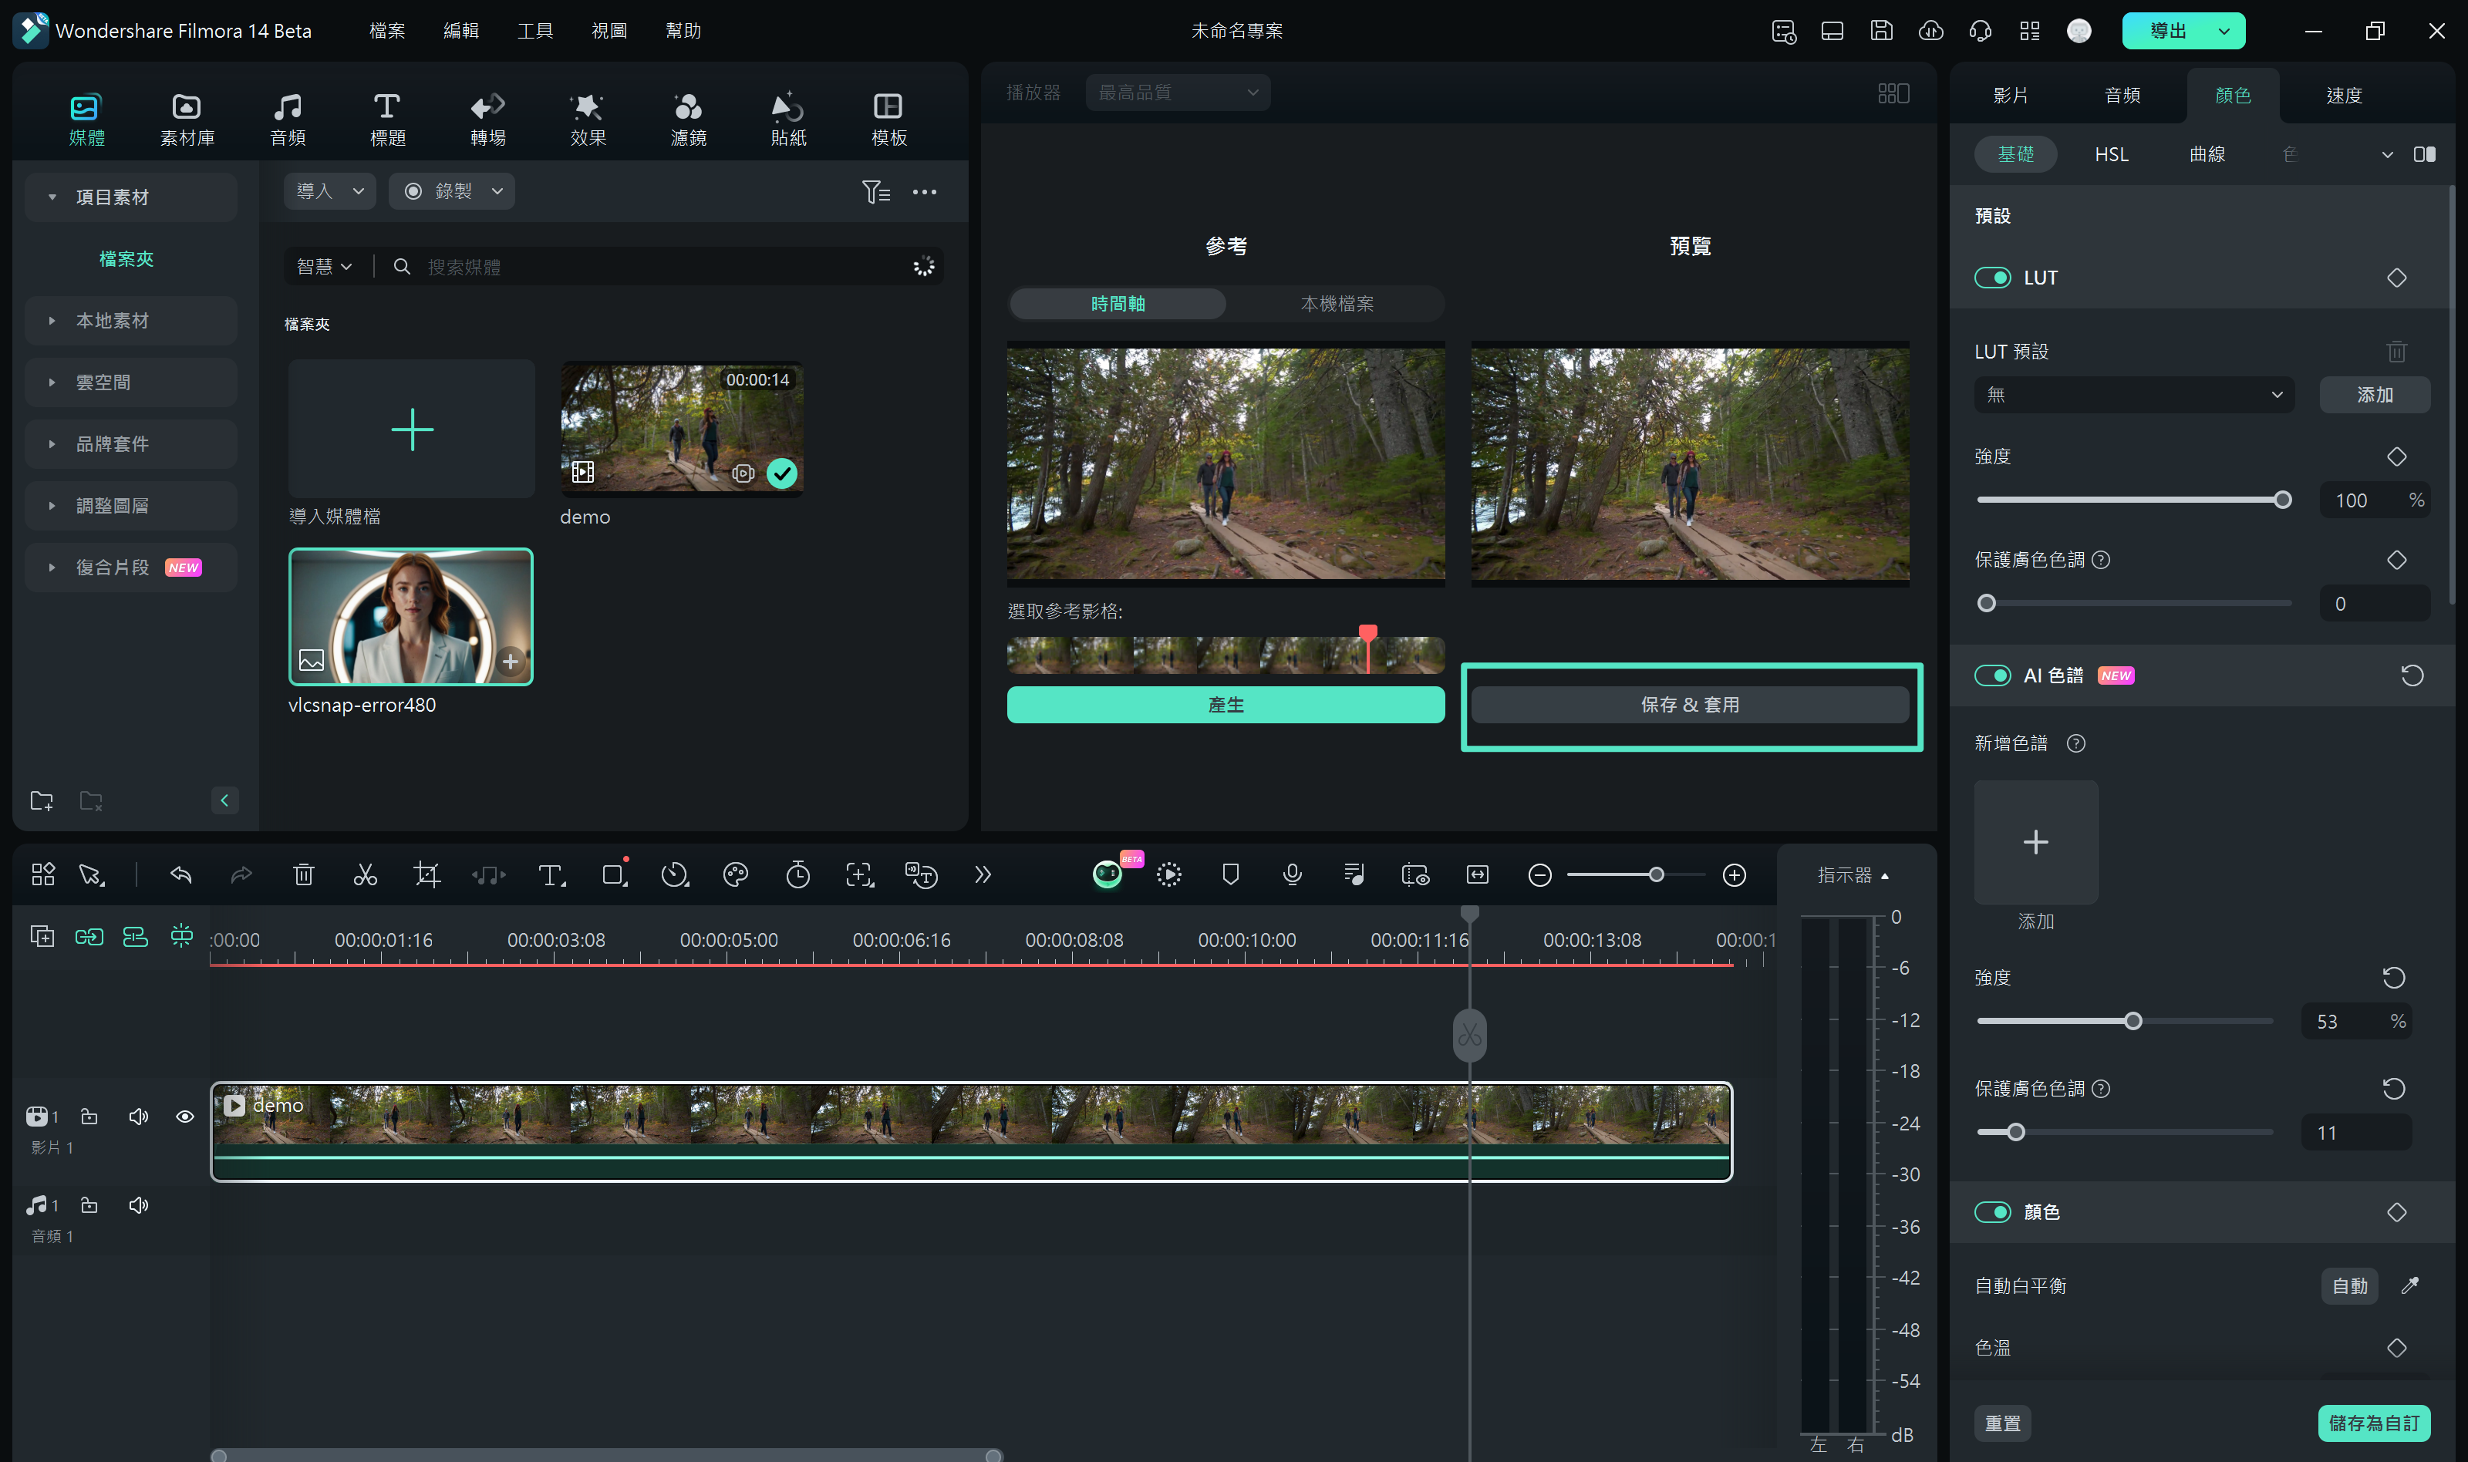Click the 搜索媒體 search field

click(x=662, y=267)
